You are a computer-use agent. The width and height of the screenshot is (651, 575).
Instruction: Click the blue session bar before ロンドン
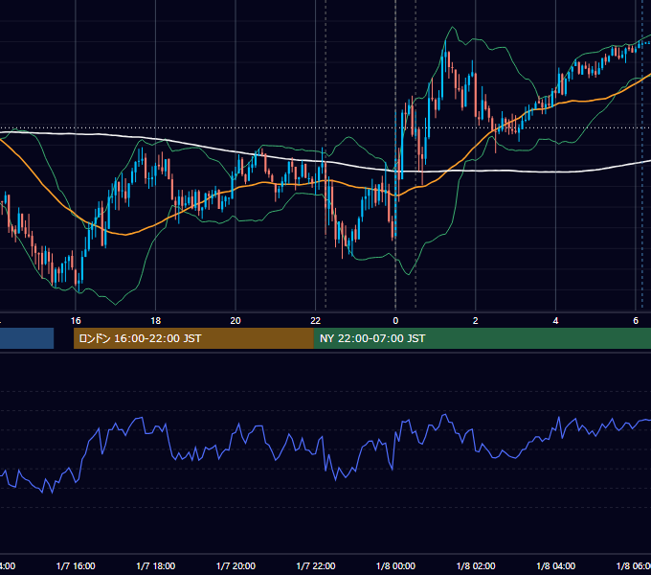27,338
